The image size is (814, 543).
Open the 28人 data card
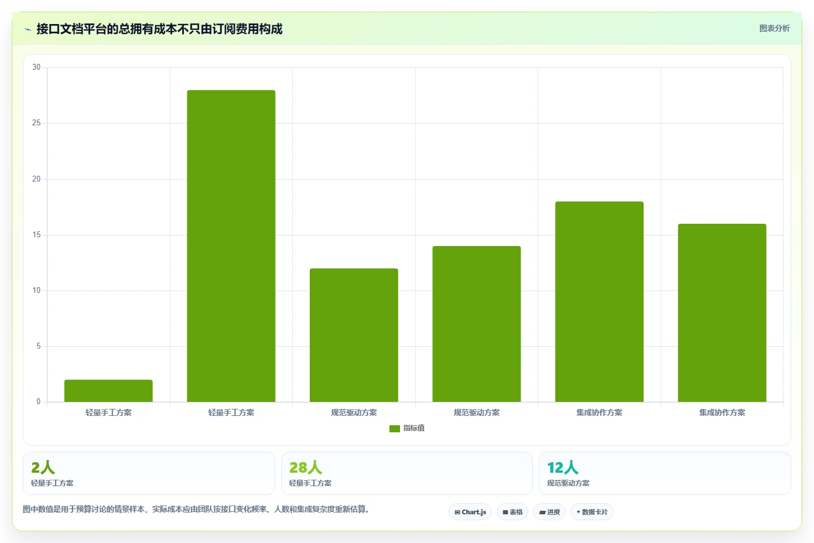[x=407, y=473]
